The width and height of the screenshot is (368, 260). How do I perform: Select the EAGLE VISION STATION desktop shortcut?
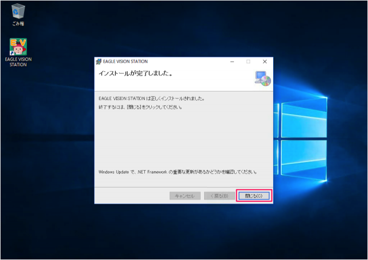pyautogui.click(x=18, y=52)
